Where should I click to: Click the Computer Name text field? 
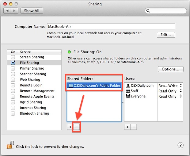[x=111, y=26]
